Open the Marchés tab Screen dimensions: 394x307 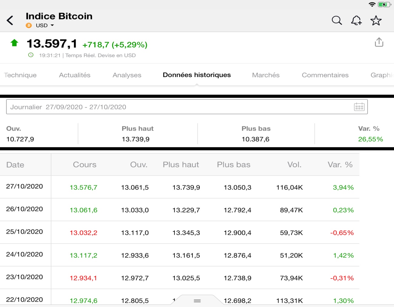[x=266, y=75]
